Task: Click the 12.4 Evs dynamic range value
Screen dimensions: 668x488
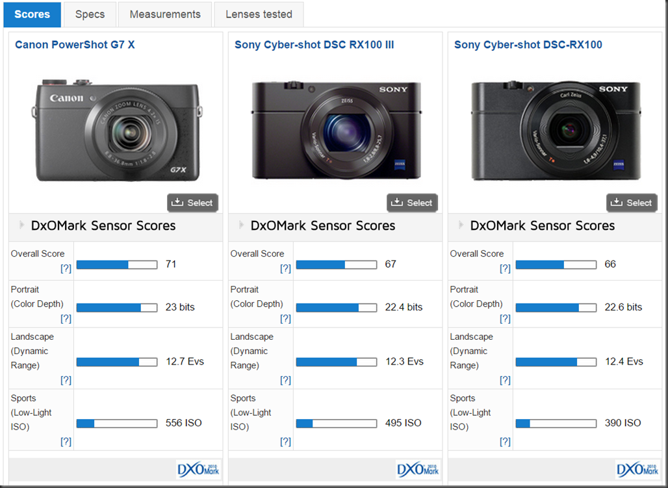Action: tap(624, 361)
